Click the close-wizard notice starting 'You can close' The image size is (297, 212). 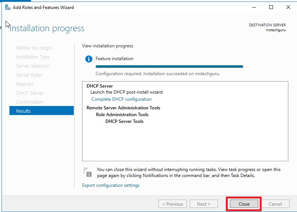pos(189,173)
